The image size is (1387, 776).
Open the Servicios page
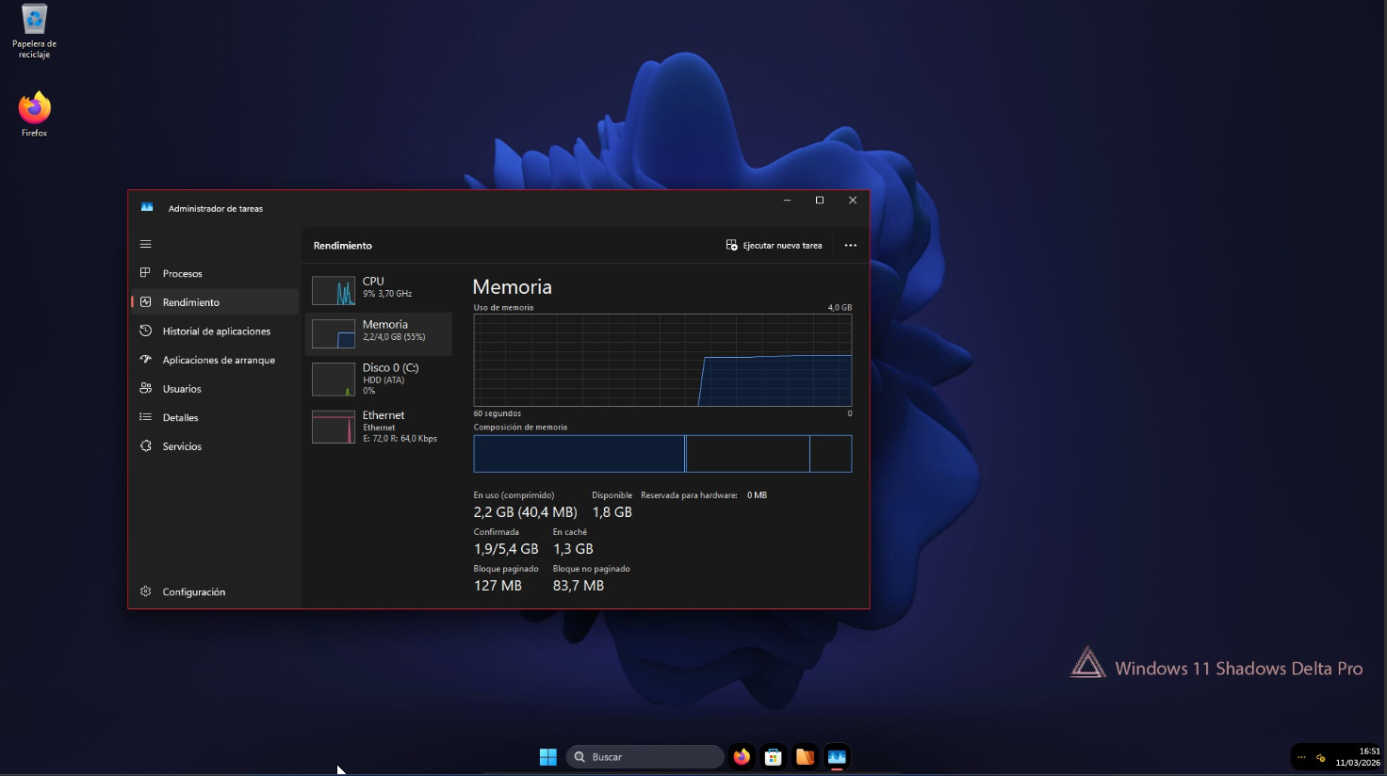(x=215, y=446)
